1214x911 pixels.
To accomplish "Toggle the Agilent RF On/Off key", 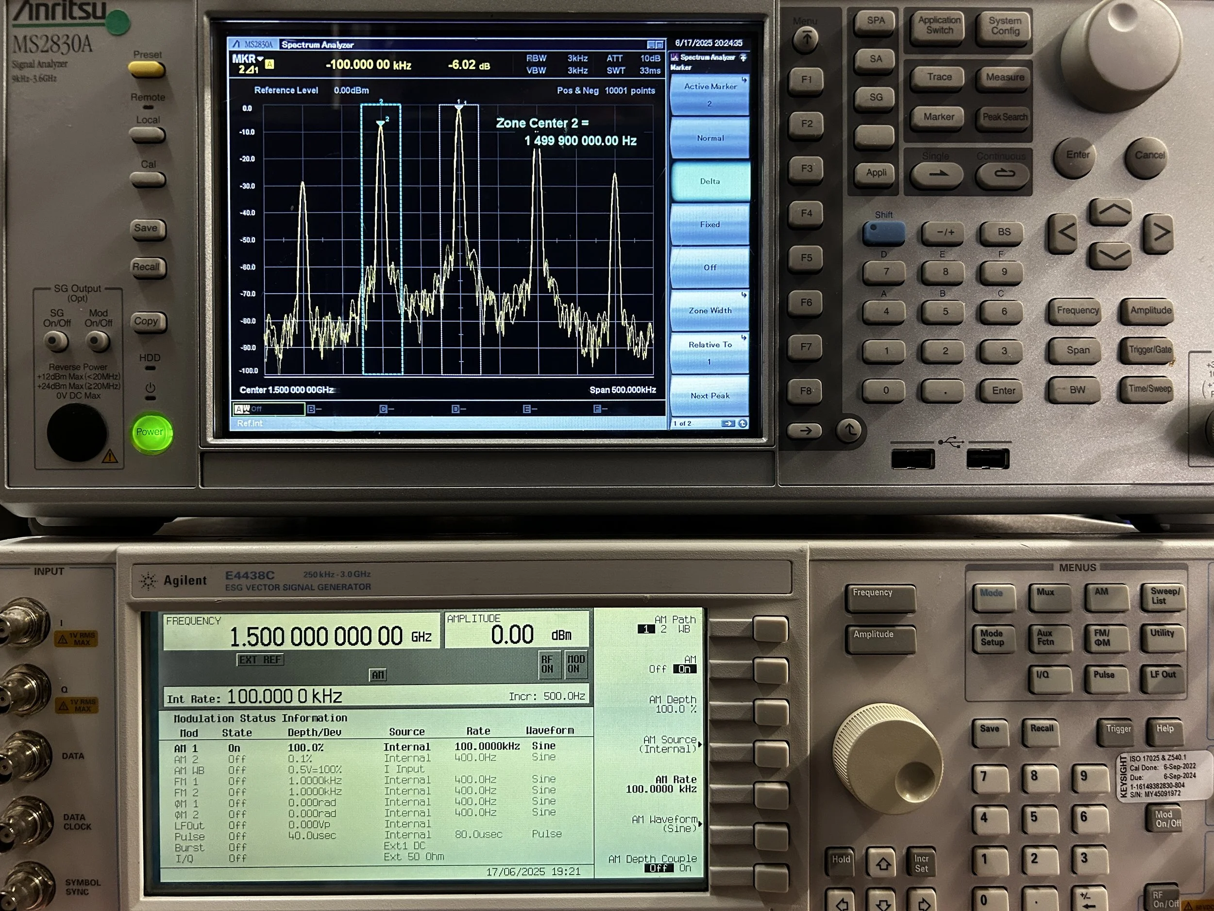I will click(x=1163, y=897).
